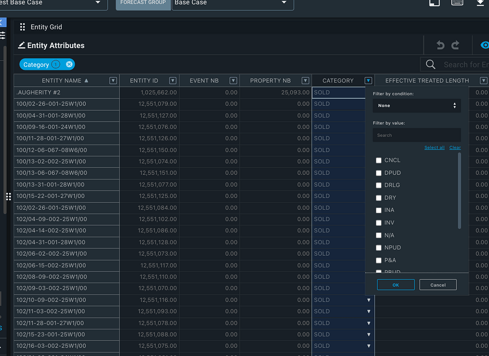Click the undo arrow icon
The image size is (489, 356).
point(440,45)
